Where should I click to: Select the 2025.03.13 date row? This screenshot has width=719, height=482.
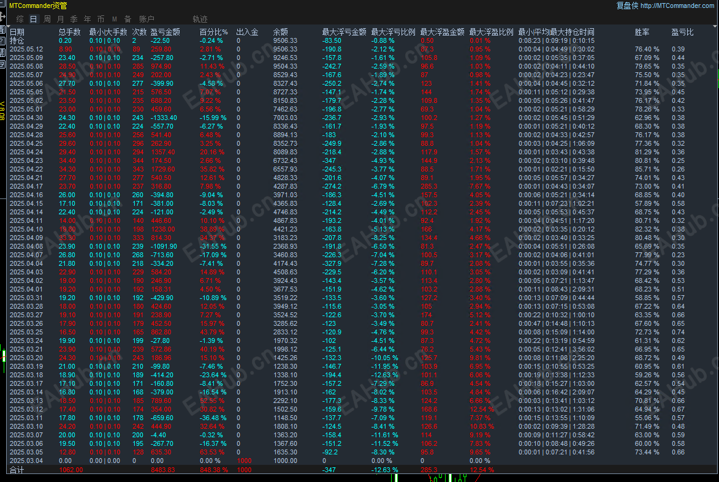pos(26,401)
